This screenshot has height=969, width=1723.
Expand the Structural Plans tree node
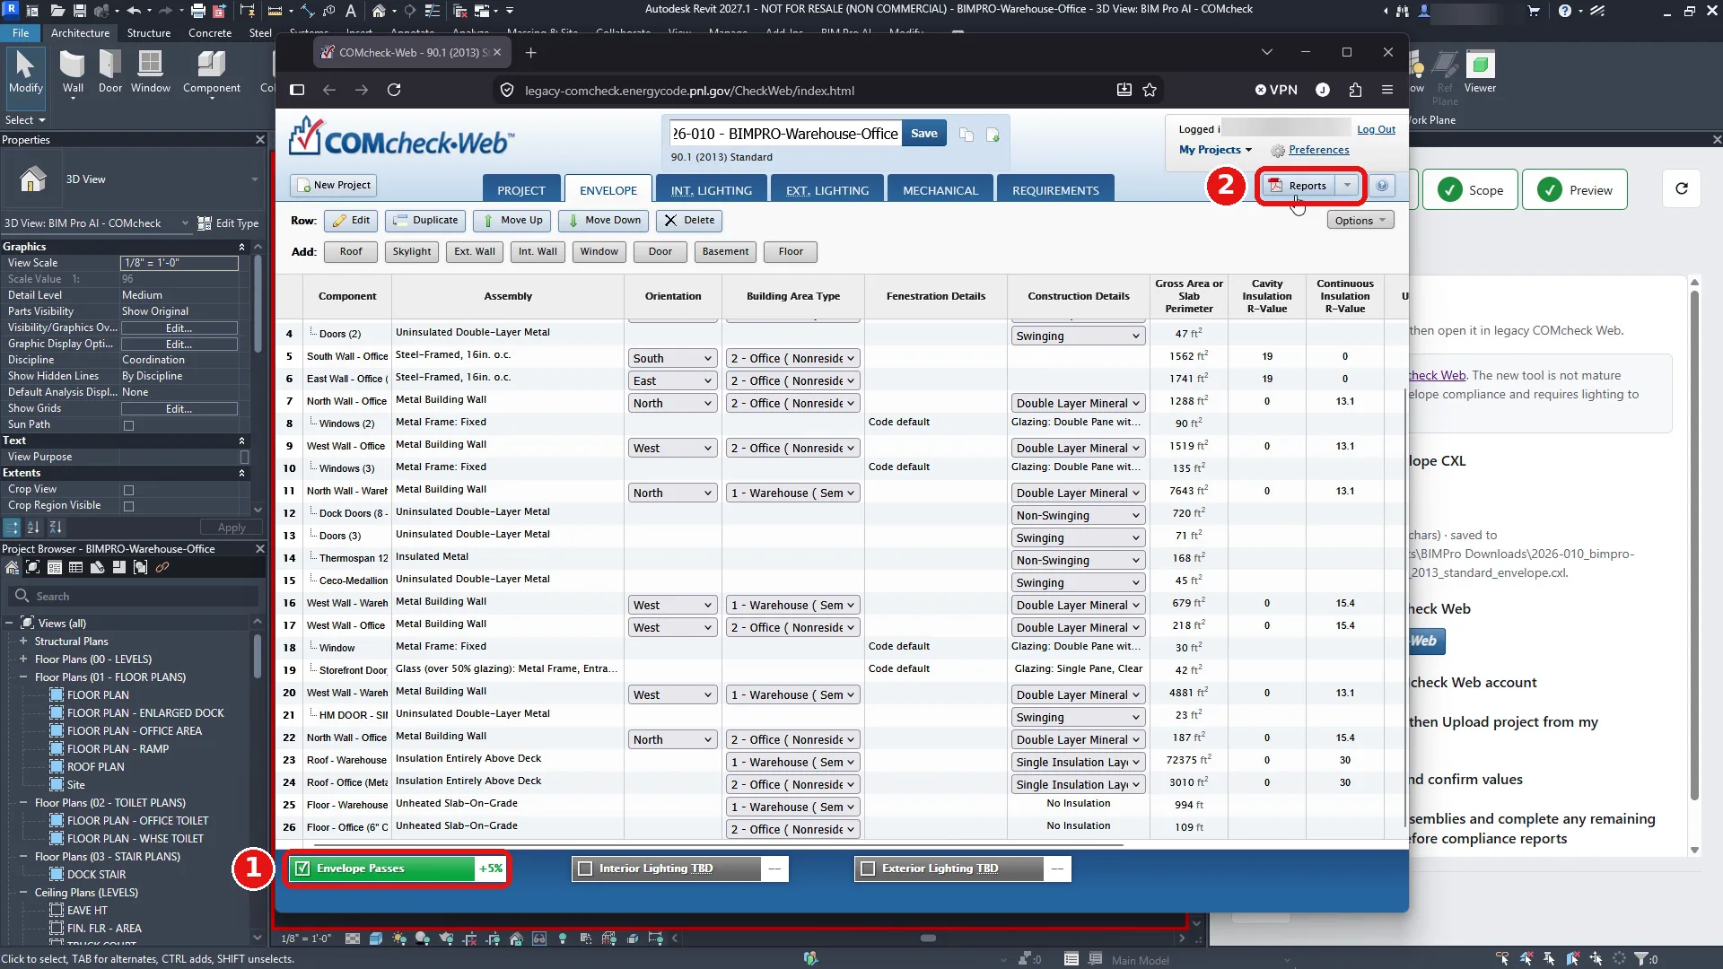[23, 642]
